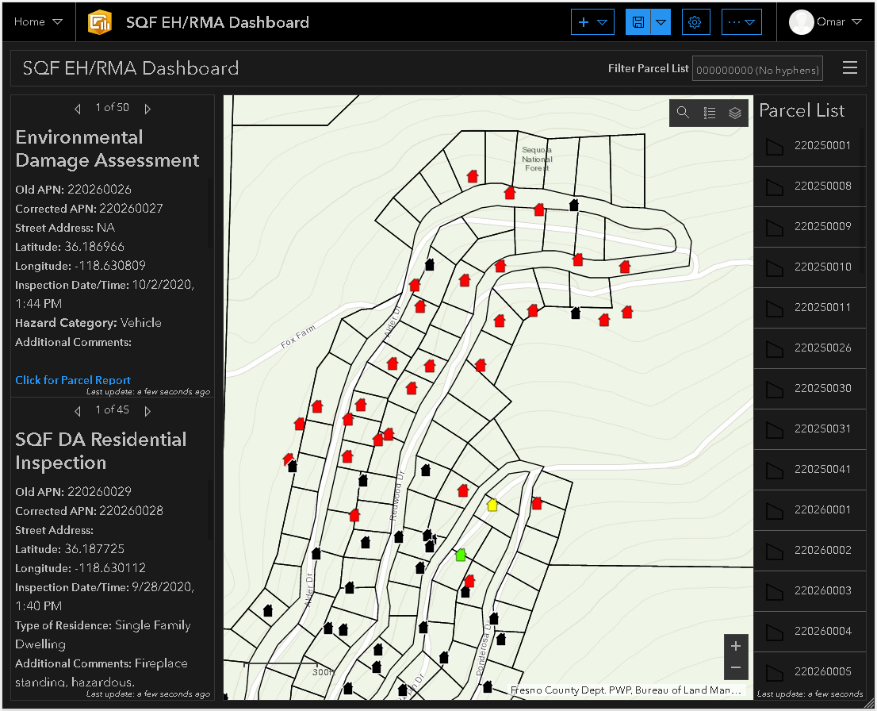Select parcel 220250001 in Parcel List
Screen dimensions: 877x711
[x=810, y=146]
